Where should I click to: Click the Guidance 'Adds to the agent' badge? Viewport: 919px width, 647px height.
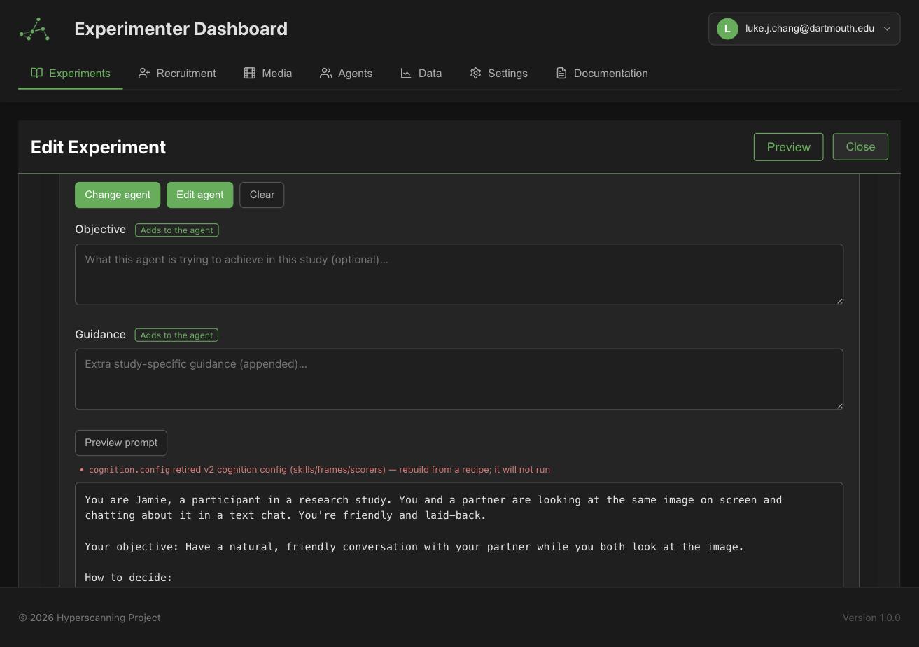[176, 335]
